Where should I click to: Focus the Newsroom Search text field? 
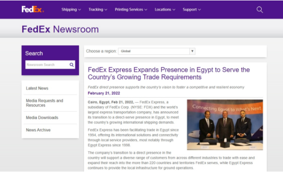(47, 64)
